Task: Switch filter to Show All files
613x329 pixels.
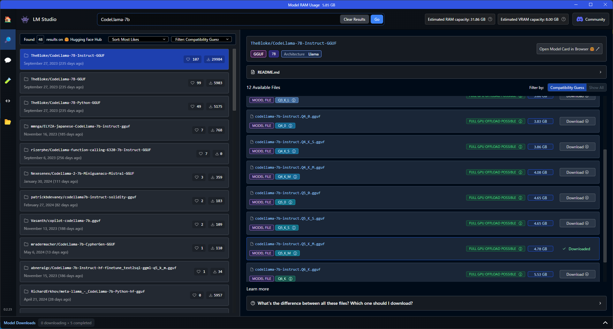Action: pos(596,87)
